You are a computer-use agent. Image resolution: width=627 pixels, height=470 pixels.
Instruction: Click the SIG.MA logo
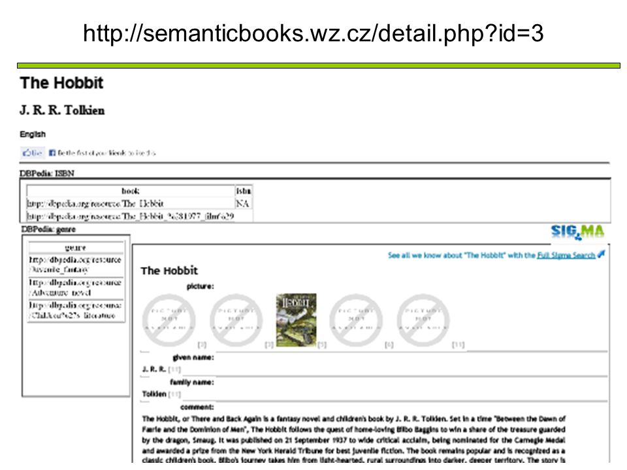577,232
